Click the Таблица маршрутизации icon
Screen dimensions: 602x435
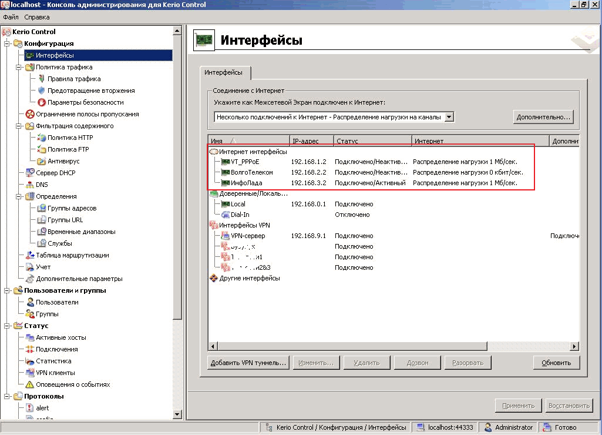30,255
